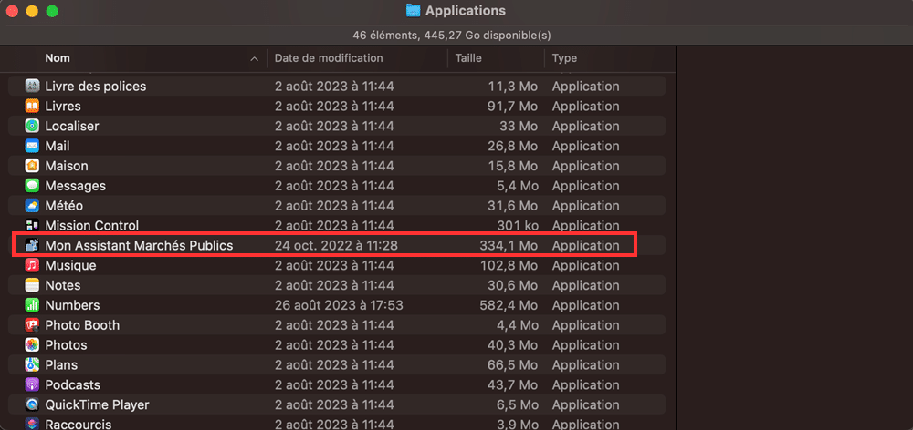The image size is (913, 430).
Task: Select the Messages speech bubble icon
Action: [32, 186]
